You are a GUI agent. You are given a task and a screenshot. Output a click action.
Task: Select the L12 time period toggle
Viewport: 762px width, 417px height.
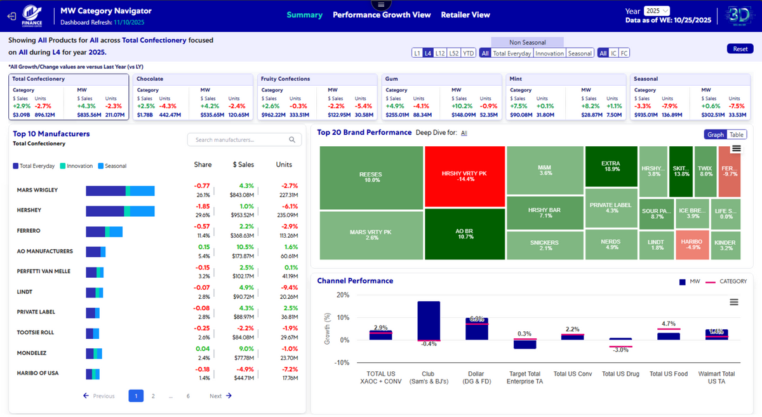point(440,53)
